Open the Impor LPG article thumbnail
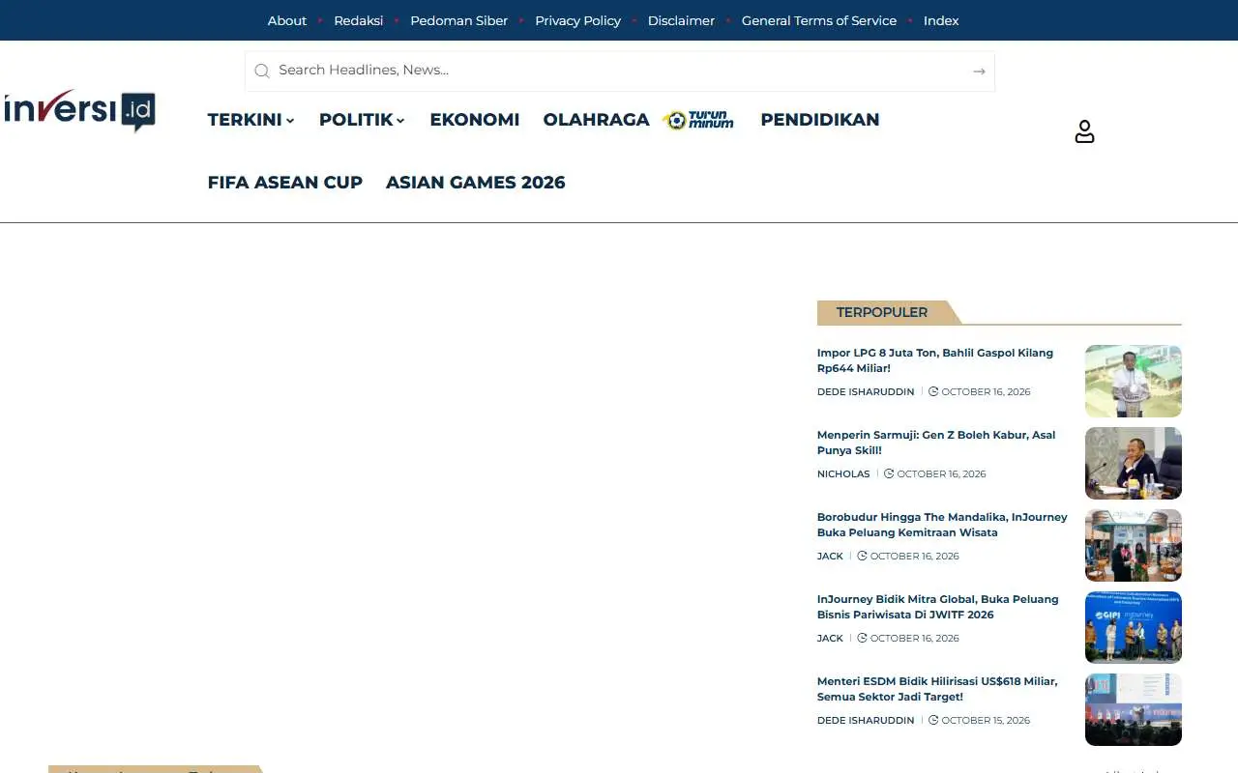 click(1134, 381)
